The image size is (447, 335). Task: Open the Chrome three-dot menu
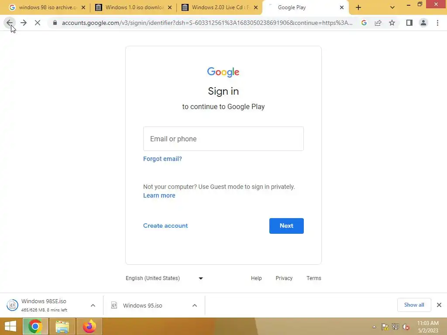(437, 23)
